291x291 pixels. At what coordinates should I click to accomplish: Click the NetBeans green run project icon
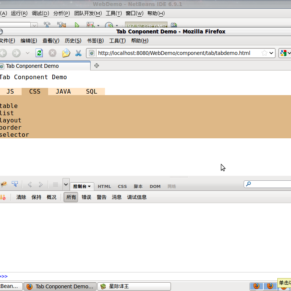[77, 25]
